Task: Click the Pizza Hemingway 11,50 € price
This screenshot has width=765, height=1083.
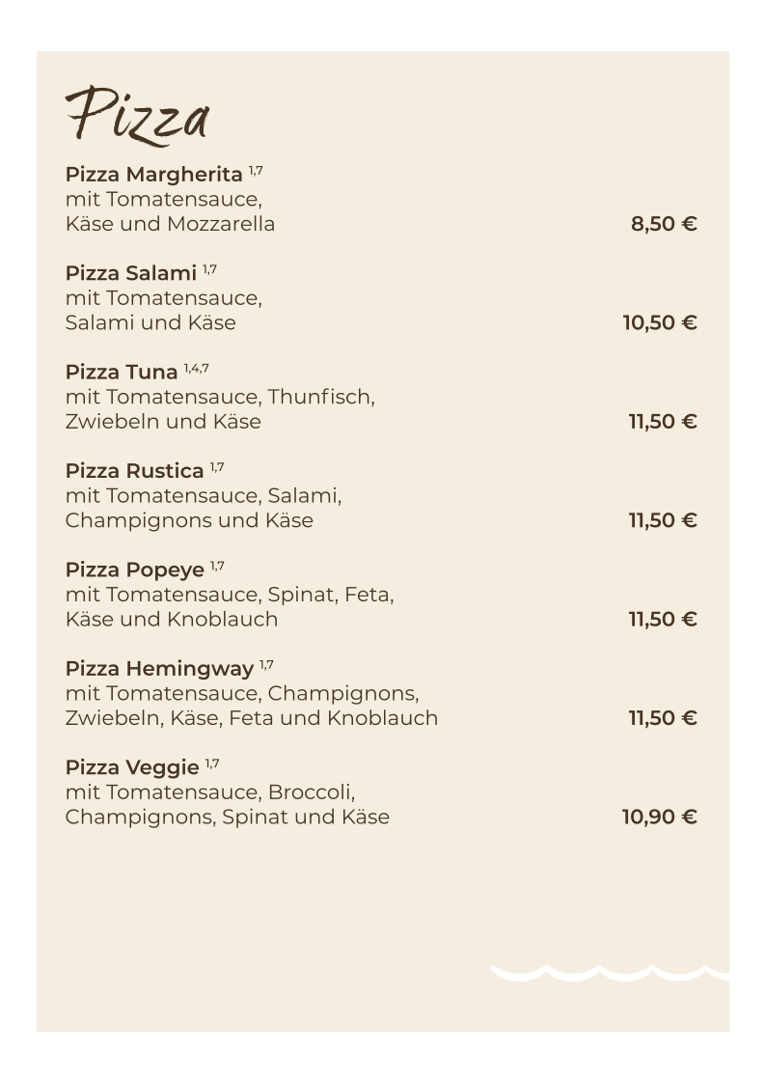Action: click(x=662, y=718)
